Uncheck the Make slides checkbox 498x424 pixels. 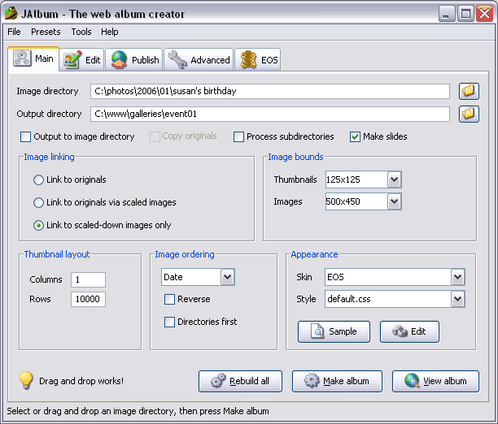point(355,136)
